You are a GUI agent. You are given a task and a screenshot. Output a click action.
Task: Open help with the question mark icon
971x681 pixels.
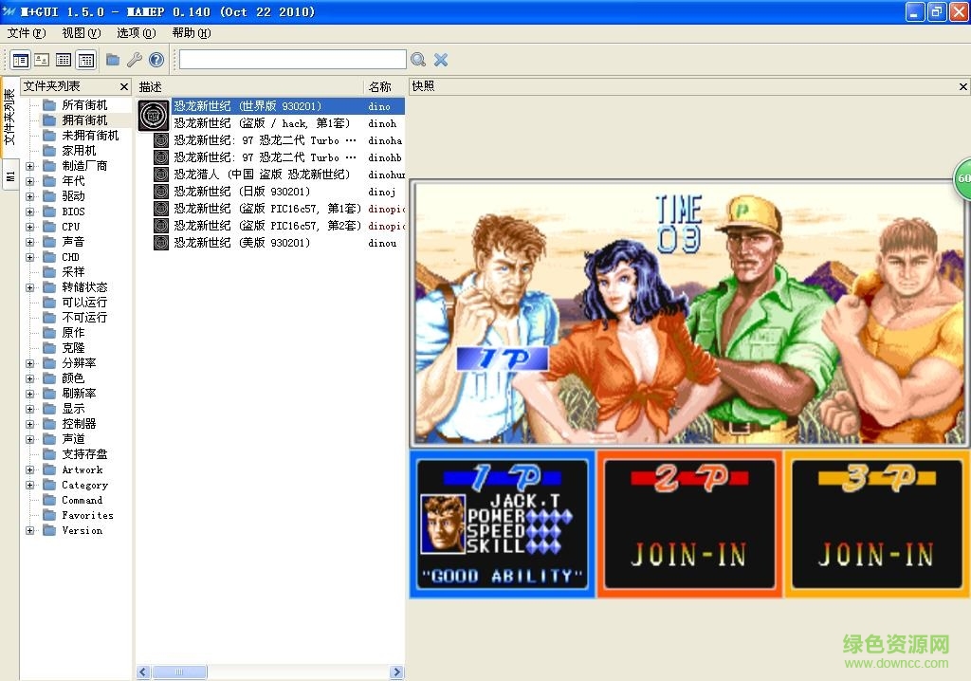(156, 60)
